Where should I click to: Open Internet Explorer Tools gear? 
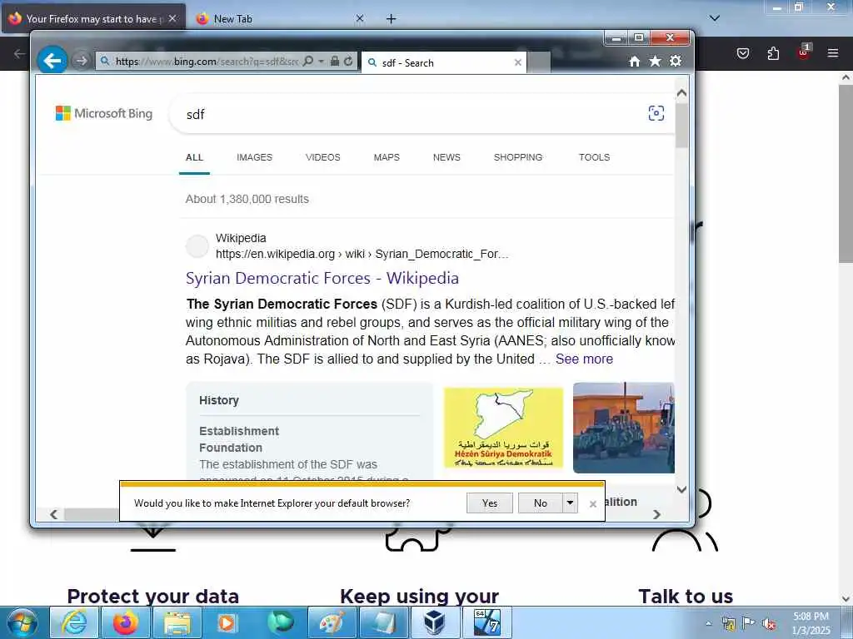pyautogui.click(x=676, y=61)
